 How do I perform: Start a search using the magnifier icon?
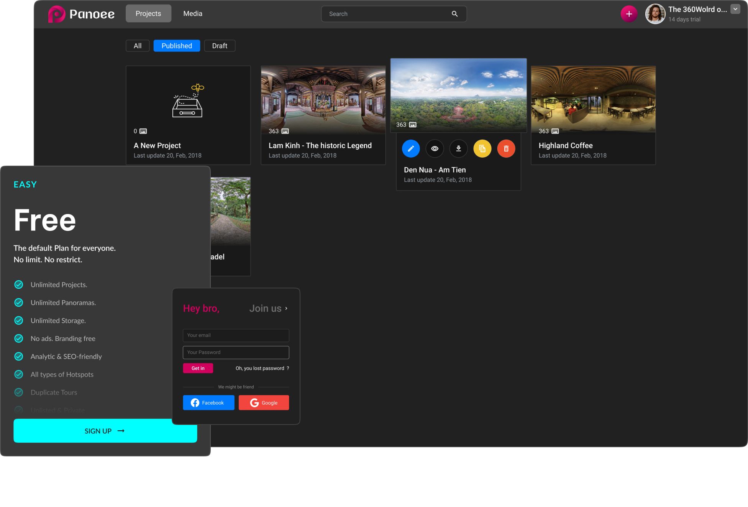coord(454,13)
